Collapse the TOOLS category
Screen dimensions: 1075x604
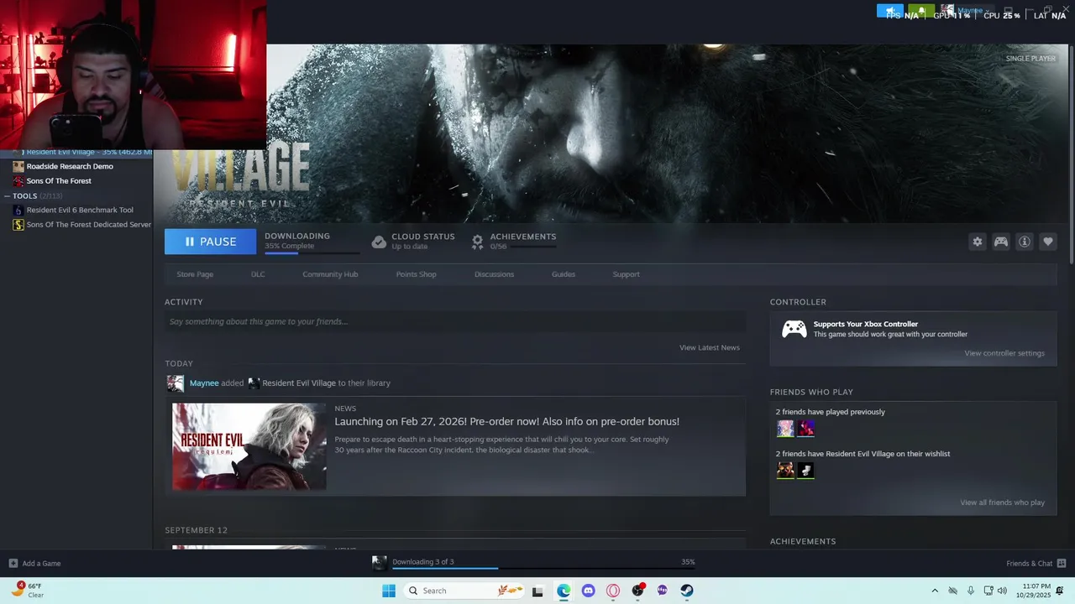[7, 196]
